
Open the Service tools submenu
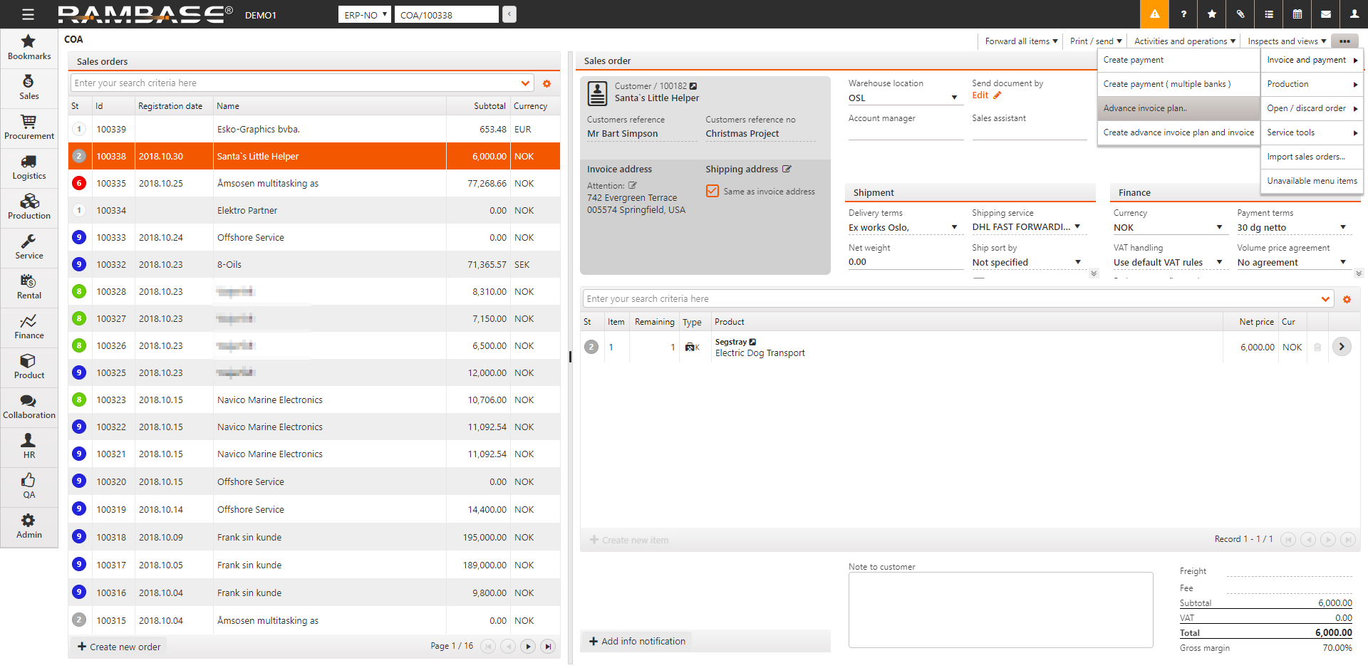[x=1311, y=132]
